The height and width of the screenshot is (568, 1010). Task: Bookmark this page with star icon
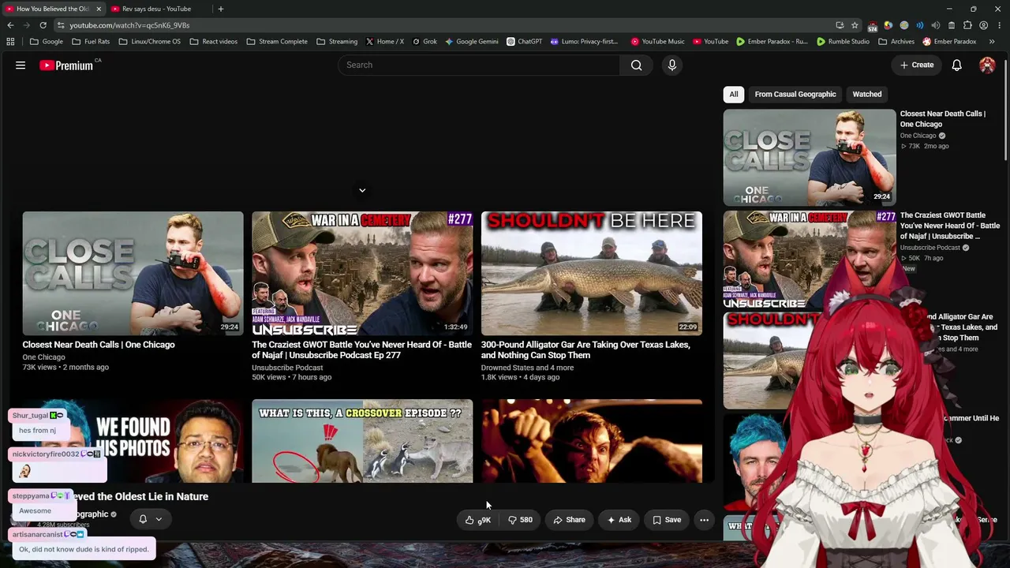(854, 25)
